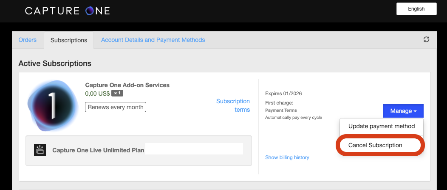Viewport: 447px width, 190px height.
Task: Click the Renews every month badge
Action: 116,107
